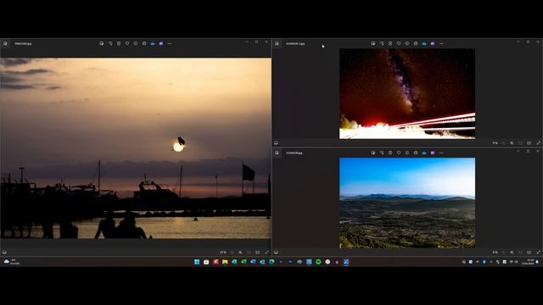
Task: Zoom in on the Milky Way photo
Action: [512, 143]
